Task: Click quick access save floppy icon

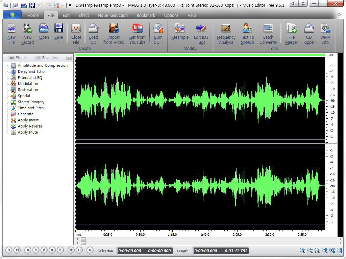Action: pos(32,5)
